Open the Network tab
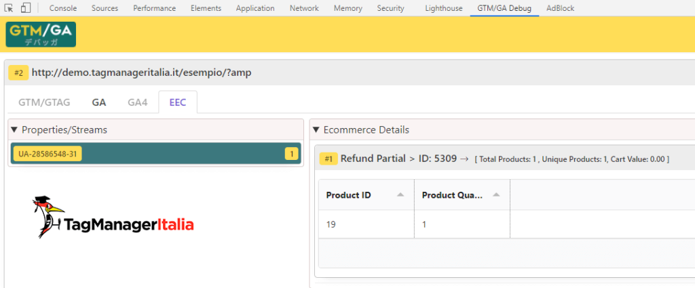Image resolution: width=695 pixels, height=288 pixels. point(304,8)
